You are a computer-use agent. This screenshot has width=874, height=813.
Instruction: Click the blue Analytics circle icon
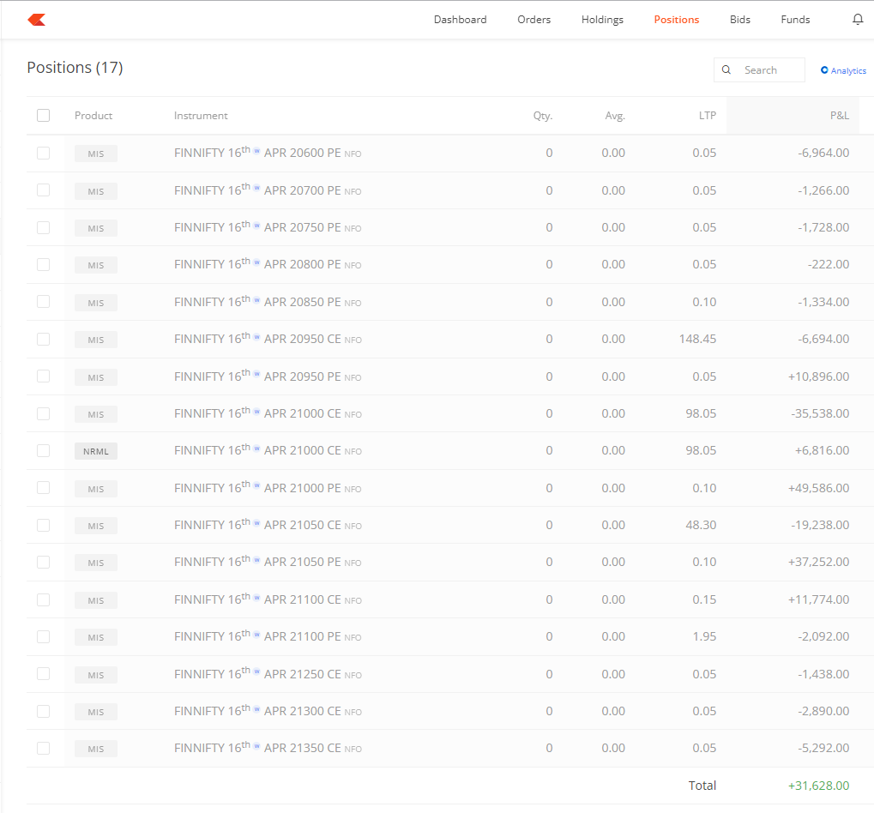(825, 70)
